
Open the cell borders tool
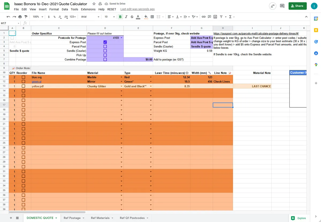(x=152, y=17)
